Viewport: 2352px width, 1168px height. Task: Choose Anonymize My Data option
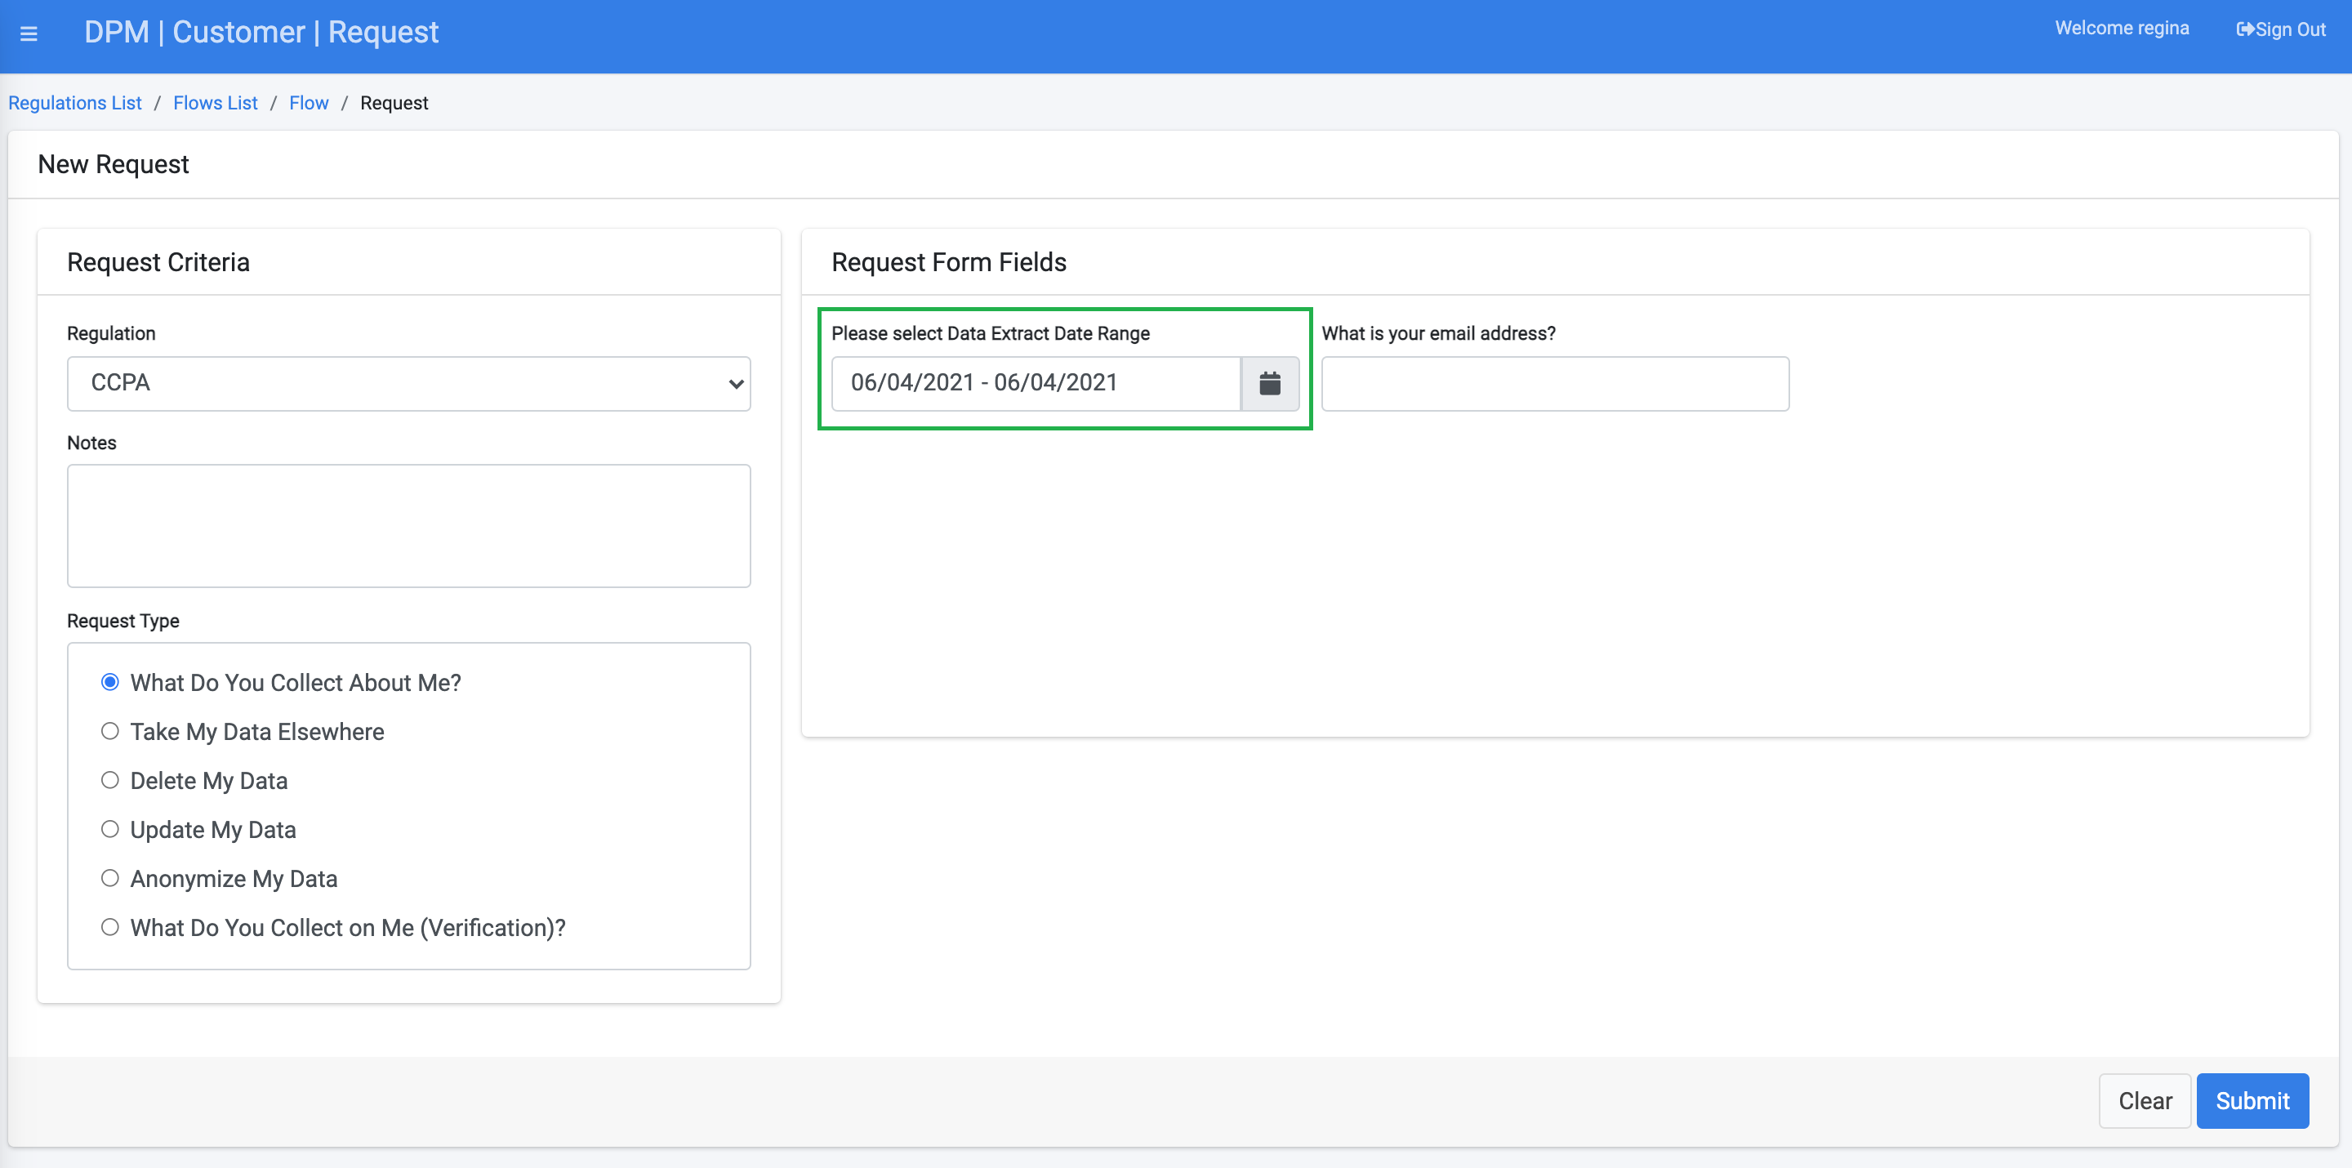click(110, 879)
